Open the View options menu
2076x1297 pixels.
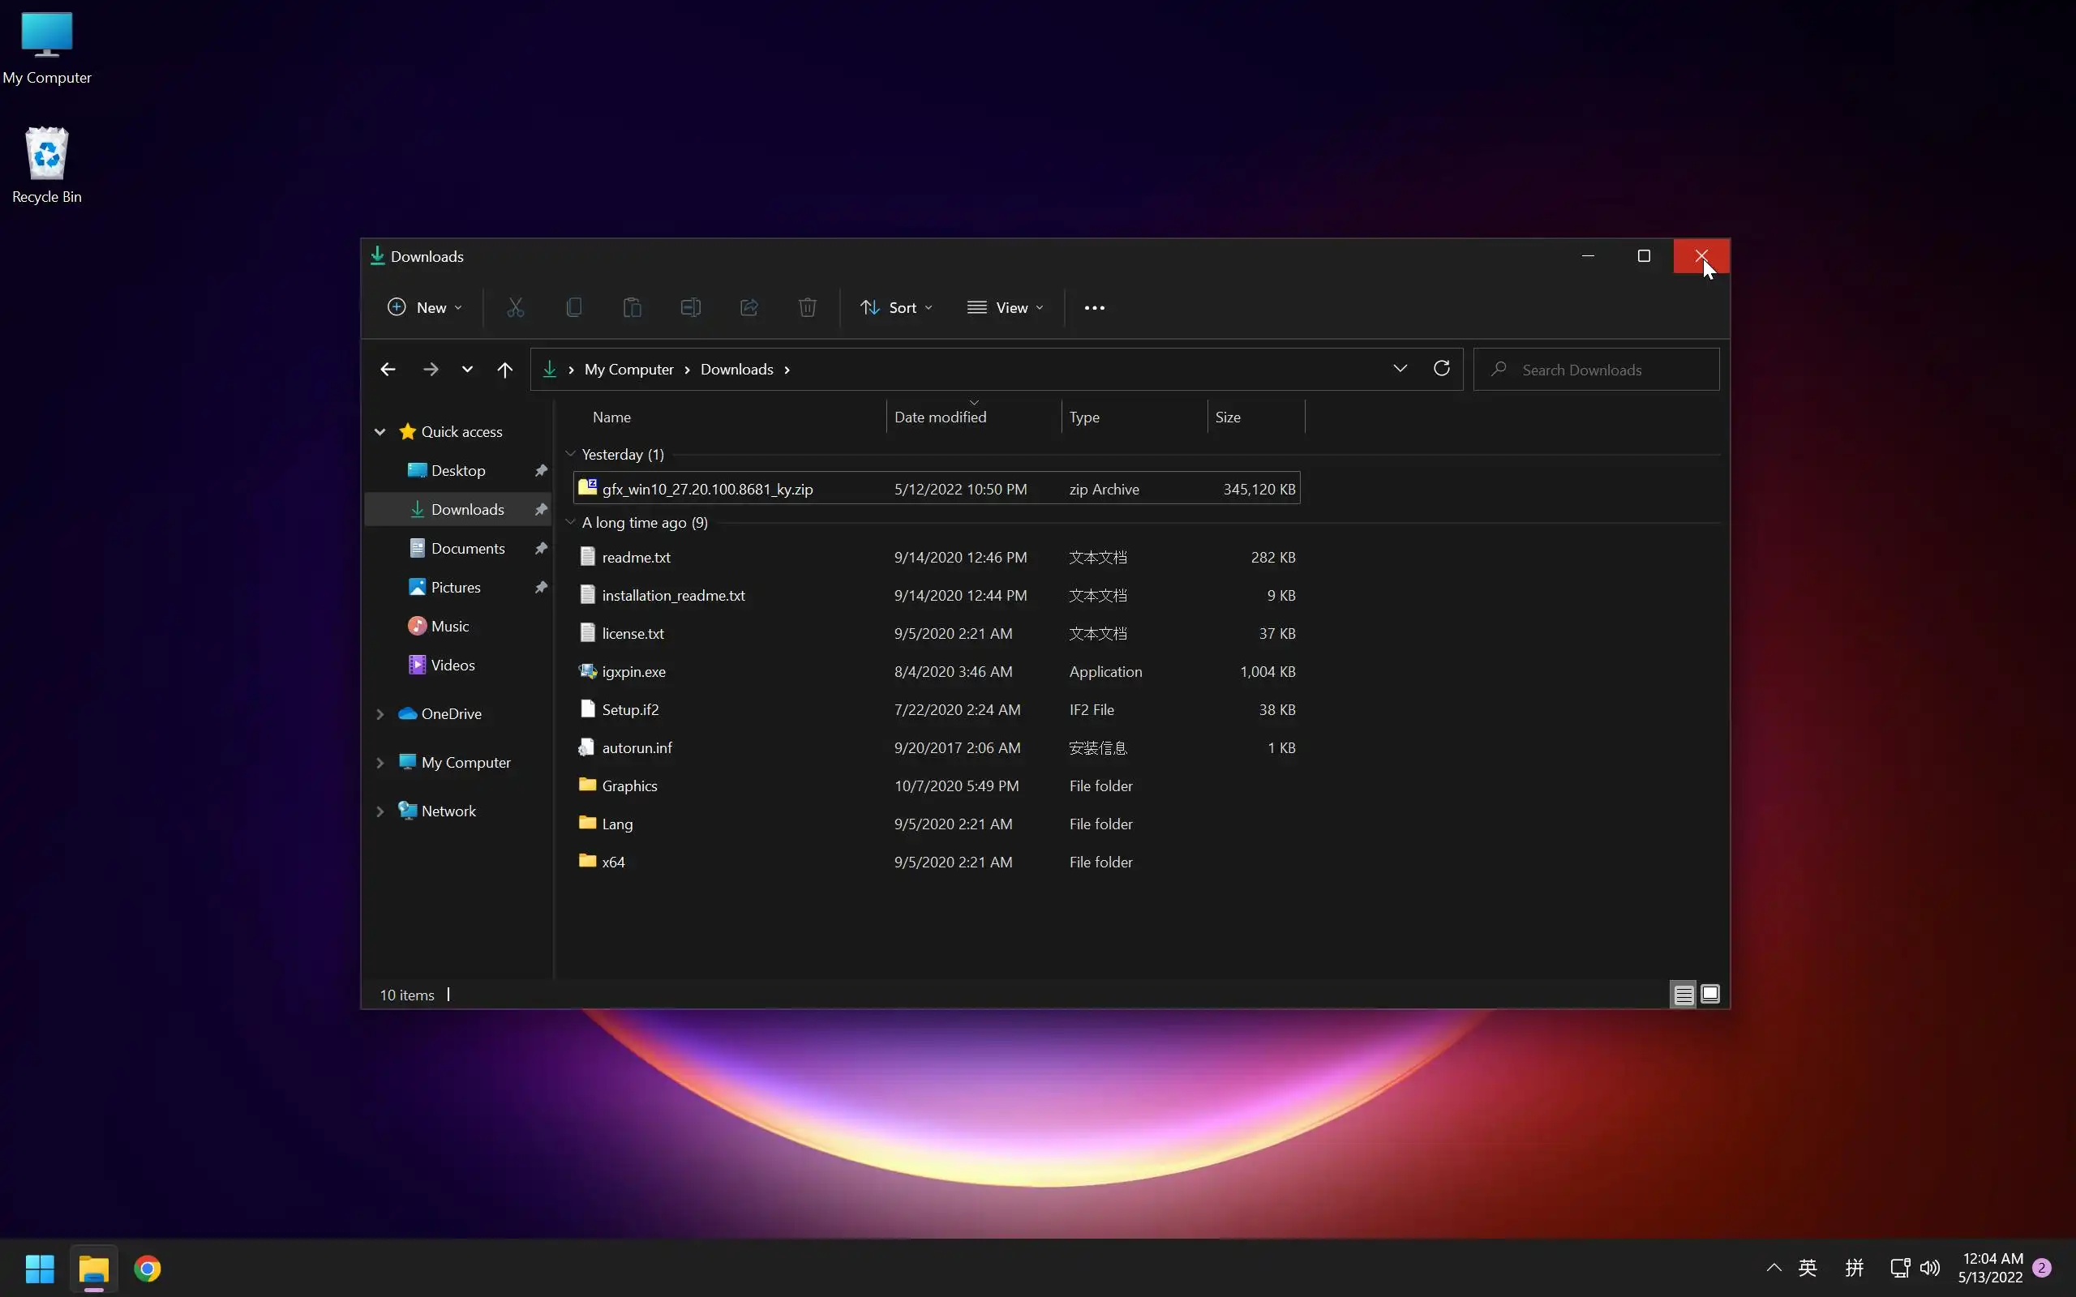tap(1006, 307)
